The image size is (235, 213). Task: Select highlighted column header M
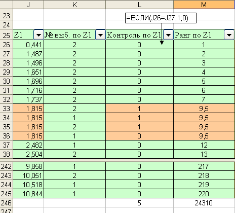pos(204,5)
